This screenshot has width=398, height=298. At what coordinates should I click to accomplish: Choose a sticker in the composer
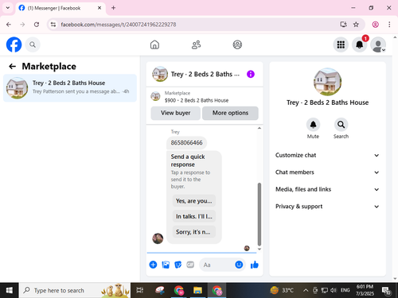pos(178,265)
